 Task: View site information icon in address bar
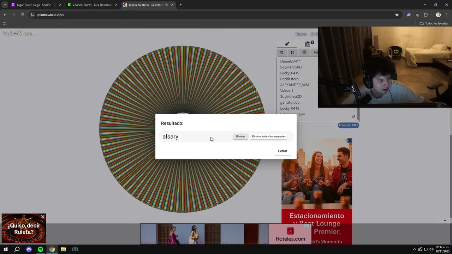click(x=32, y=15)
